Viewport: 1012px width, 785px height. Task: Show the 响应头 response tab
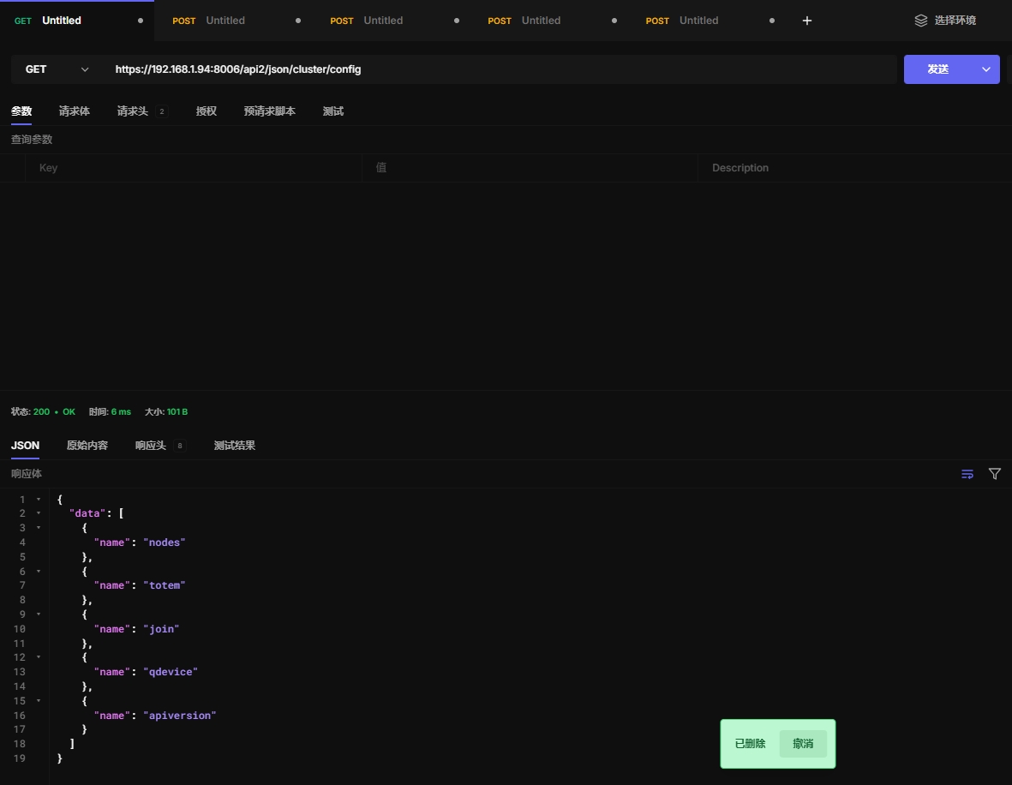[151, 446]
